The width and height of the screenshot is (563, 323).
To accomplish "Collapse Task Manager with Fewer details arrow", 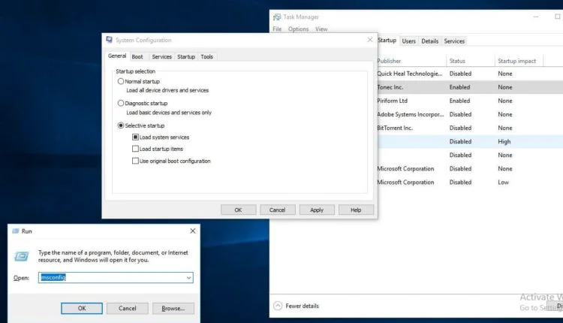I will click(x=278, y=306).
